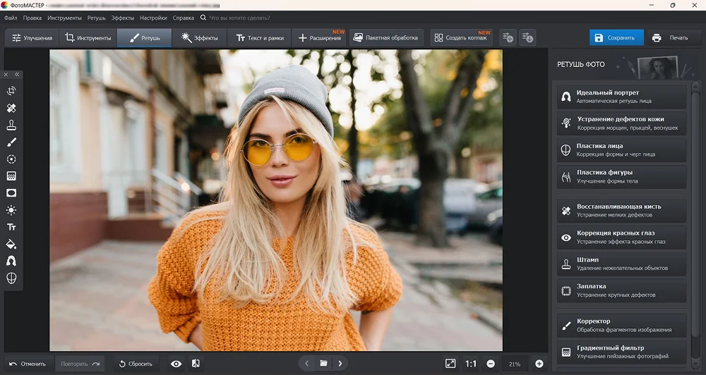Open the Ретушь tab

coord(145,38)
